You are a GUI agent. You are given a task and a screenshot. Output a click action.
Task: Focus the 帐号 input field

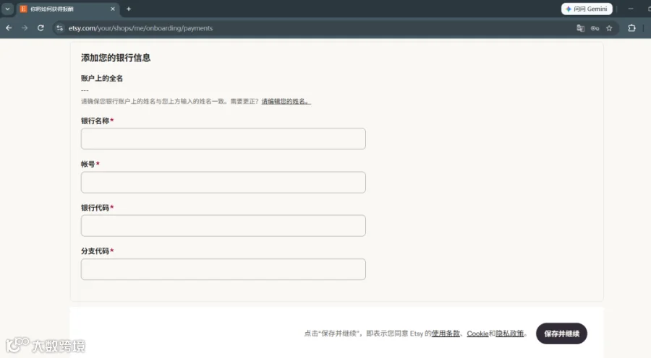pos(224,183)
